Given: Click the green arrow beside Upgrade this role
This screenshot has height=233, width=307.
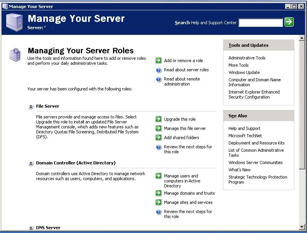Looking at the screenshot, I should pos(159,119).
